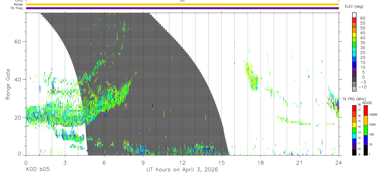Click the '12' hour tick on time axis

pos(182,163)
